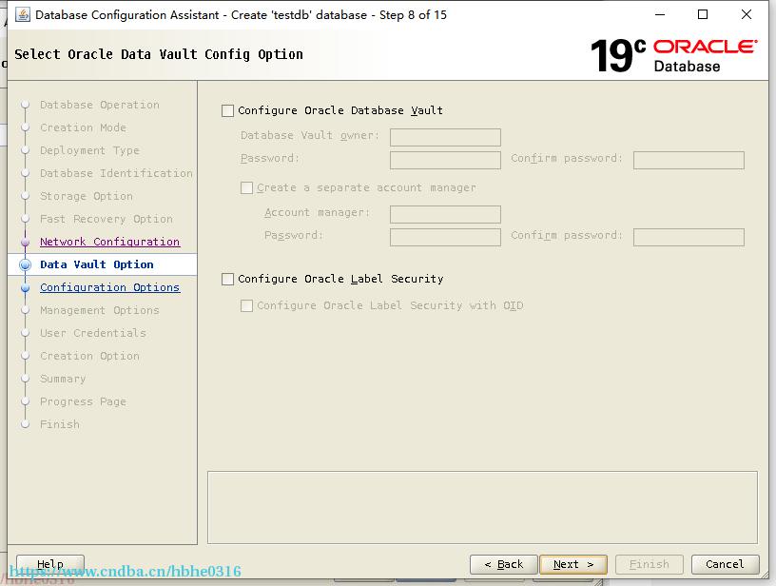776x586 pixels.
Task: Click the Java icon in title bar
Action: click(x=22, y=15)
